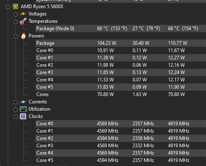The height and width of the screenshot is (166, 206).
Task: Collapse the Powers section
Action: click(x=16, y=36)
